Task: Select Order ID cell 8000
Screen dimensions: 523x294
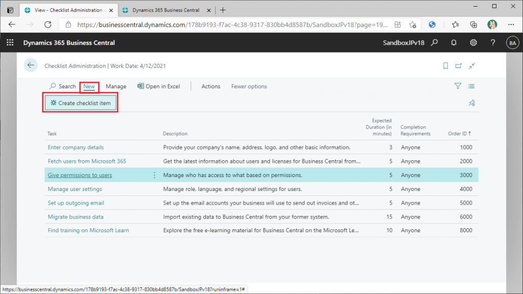Action: tap(466, 230)
